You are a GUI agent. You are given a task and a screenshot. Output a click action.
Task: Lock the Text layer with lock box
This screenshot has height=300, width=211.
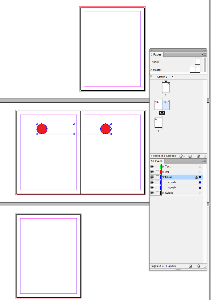point(157,167)
